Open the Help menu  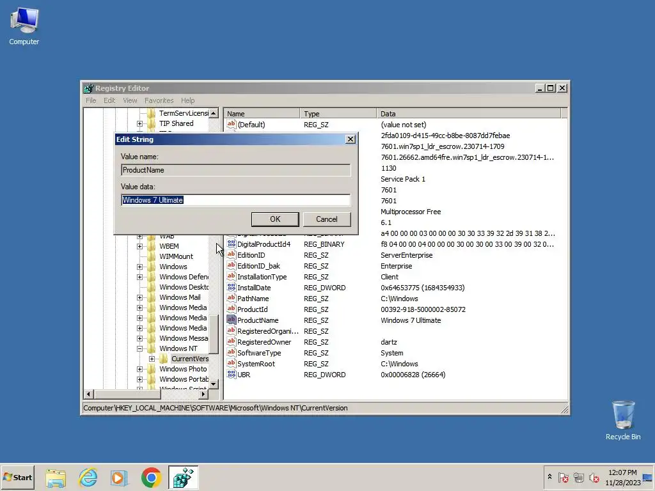click(x=187, y=100)
